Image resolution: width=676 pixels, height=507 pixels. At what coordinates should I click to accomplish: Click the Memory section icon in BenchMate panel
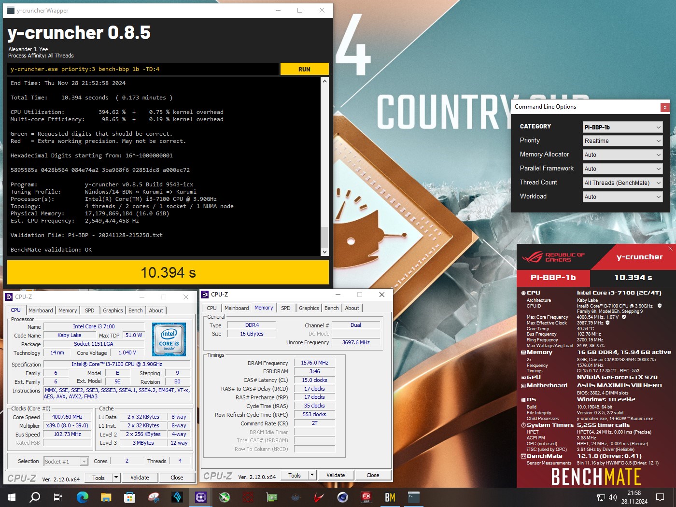[523, 352]
